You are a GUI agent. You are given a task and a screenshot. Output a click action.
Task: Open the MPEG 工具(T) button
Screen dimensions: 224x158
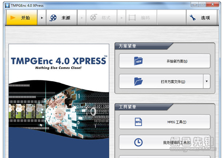click(x=164, y=122)
